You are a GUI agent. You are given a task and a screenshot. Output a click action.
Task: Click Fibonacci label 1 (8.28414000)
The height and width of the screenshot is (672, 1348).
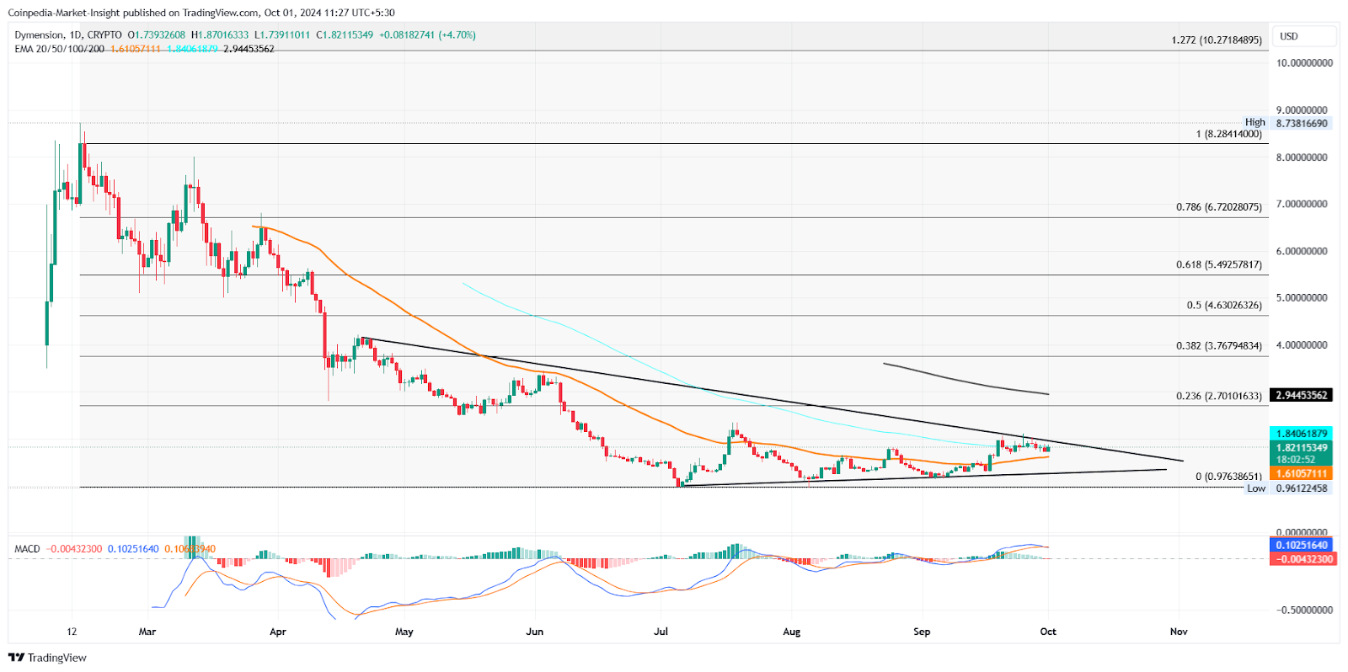[x=1229, y=134]
